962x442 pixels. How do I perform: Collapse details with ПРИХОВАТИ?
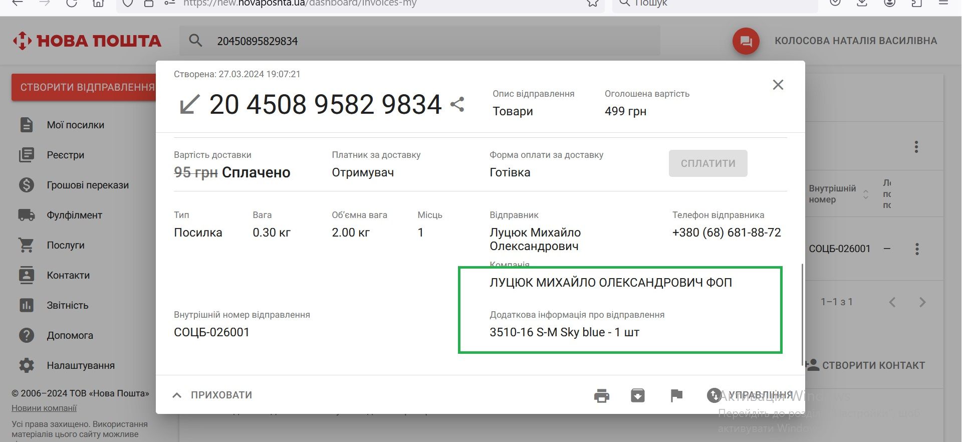(212, 395)
